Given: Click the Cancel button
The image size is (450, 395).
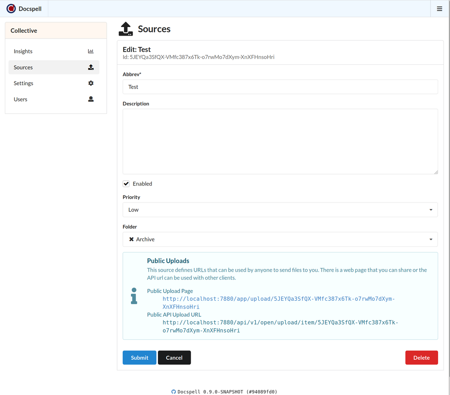Looking at the screenshot, I should (x=174, y=358).
